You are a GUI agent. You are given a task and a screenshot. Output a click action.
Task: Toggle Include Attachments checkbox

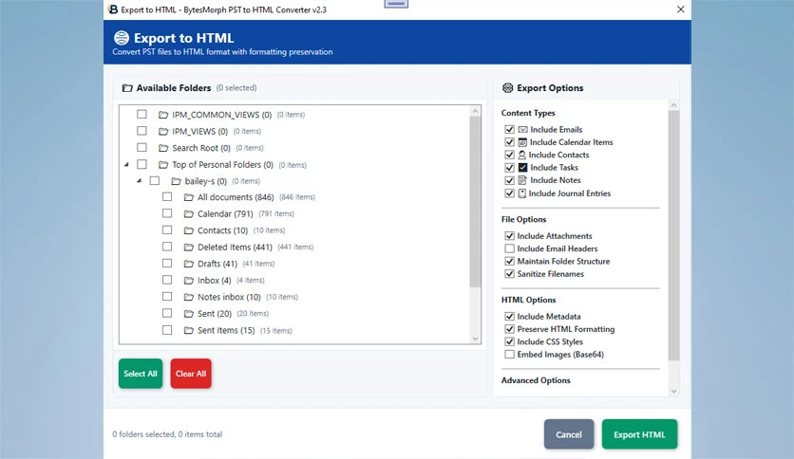509,236
